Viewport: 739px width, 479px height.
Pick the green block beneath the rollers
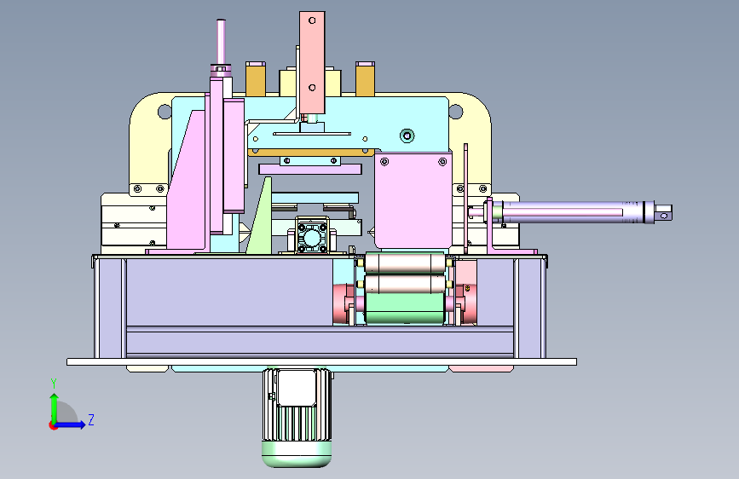coord(405,309)
